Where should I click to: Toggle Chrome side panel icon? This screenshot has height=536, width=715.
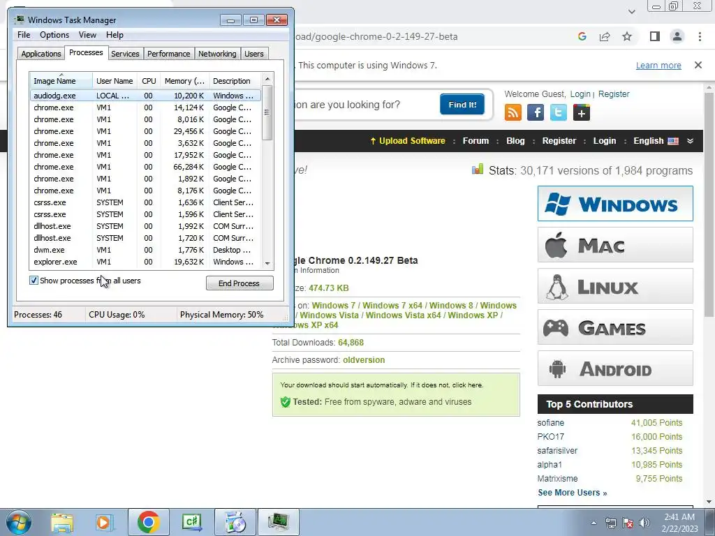[655, 36]
